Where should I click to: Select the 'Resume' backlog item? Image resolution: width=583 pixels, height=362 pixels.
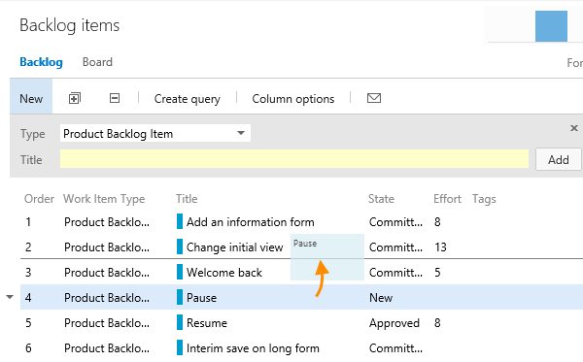pyautogui.click(x=207, y=323)
